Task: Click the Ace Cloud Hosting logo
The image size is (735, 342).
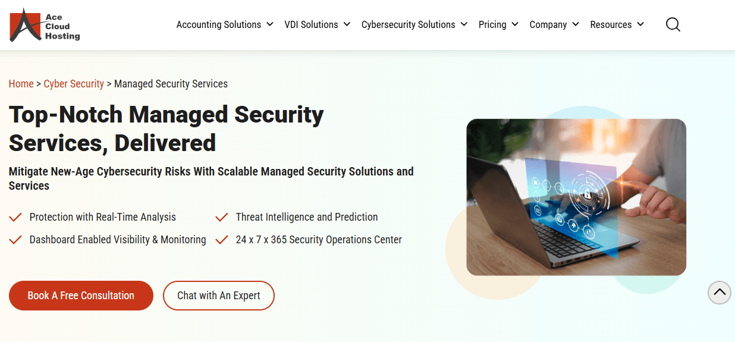Action: click(45, 25)
